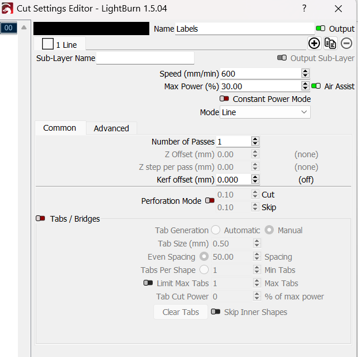Enable Constant Power Mode
The width and height of the screenshot is (358, 357).
point(224,99)
